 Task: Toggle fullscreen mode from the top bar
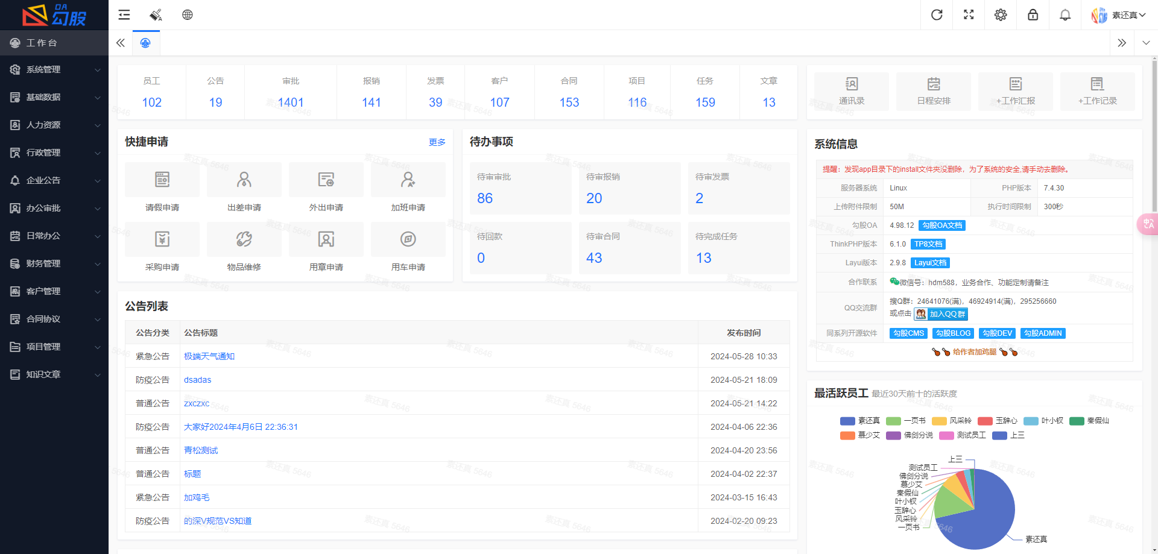[968, 14]
